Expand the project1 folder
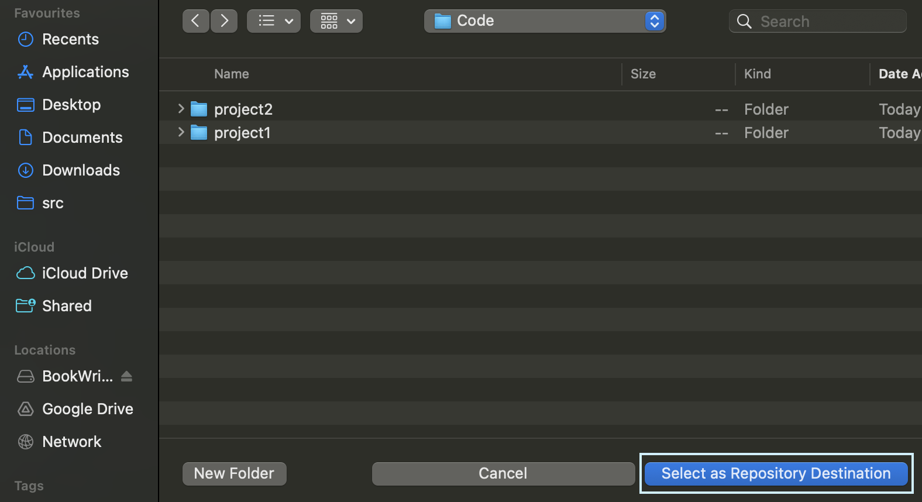This screenshot has height=502, width=922. coord(180,132)
